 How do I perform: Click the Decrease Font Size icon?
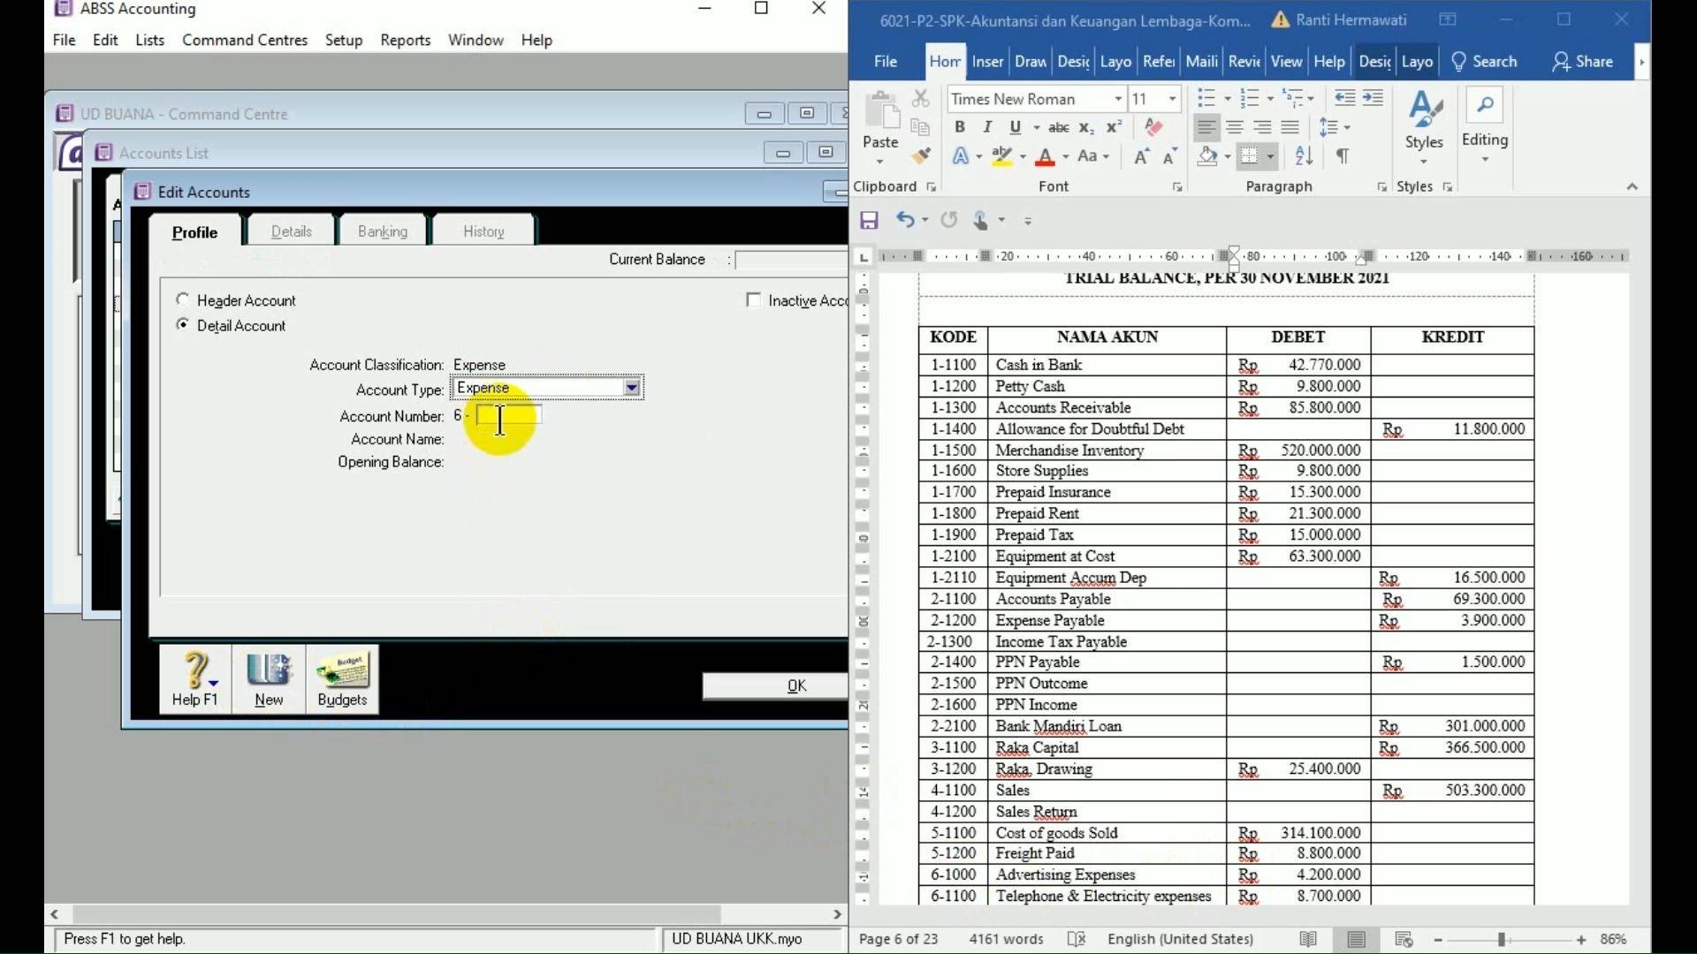point(1169,156)
